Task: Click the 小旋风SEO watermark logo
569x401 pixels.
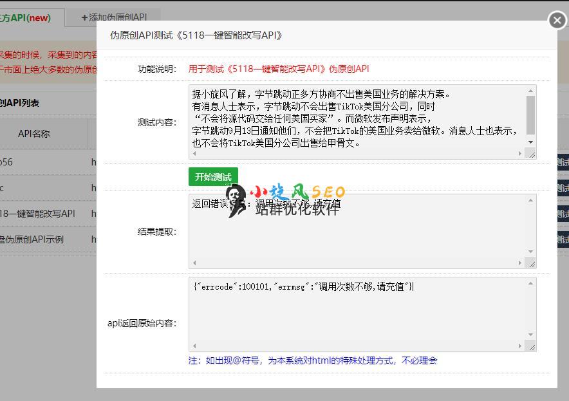Action: (286, 199)
